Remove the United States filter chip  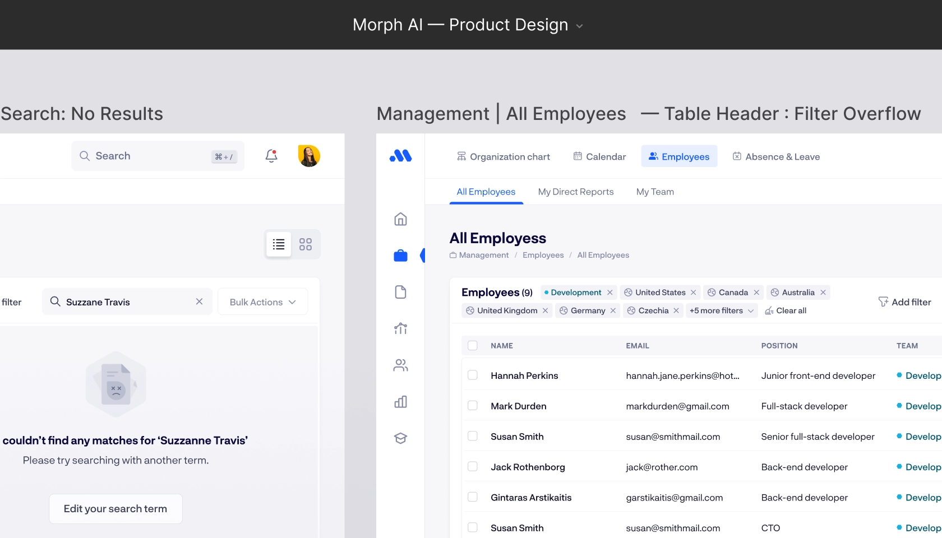click(x=694, y=293)
